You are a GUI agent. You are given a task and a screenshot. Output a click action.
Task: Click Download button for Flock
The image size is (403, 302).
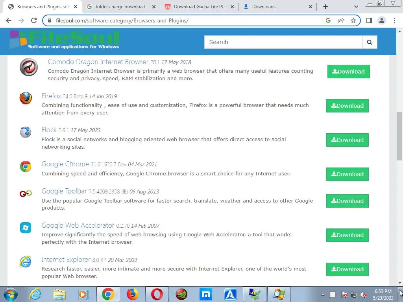click(348, 140)
